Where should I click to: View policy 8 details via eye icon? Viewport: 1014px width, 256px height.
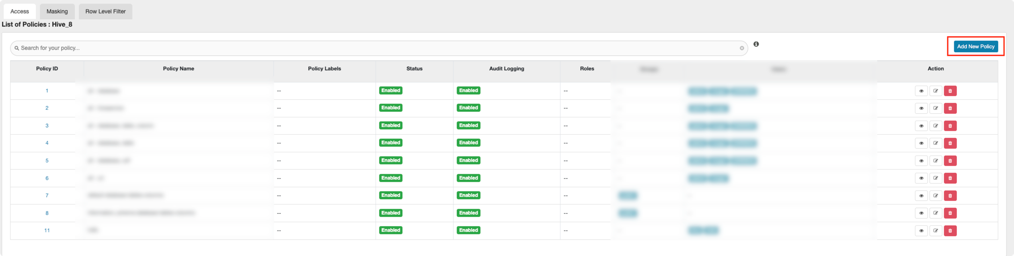click(x=921, y=213)
